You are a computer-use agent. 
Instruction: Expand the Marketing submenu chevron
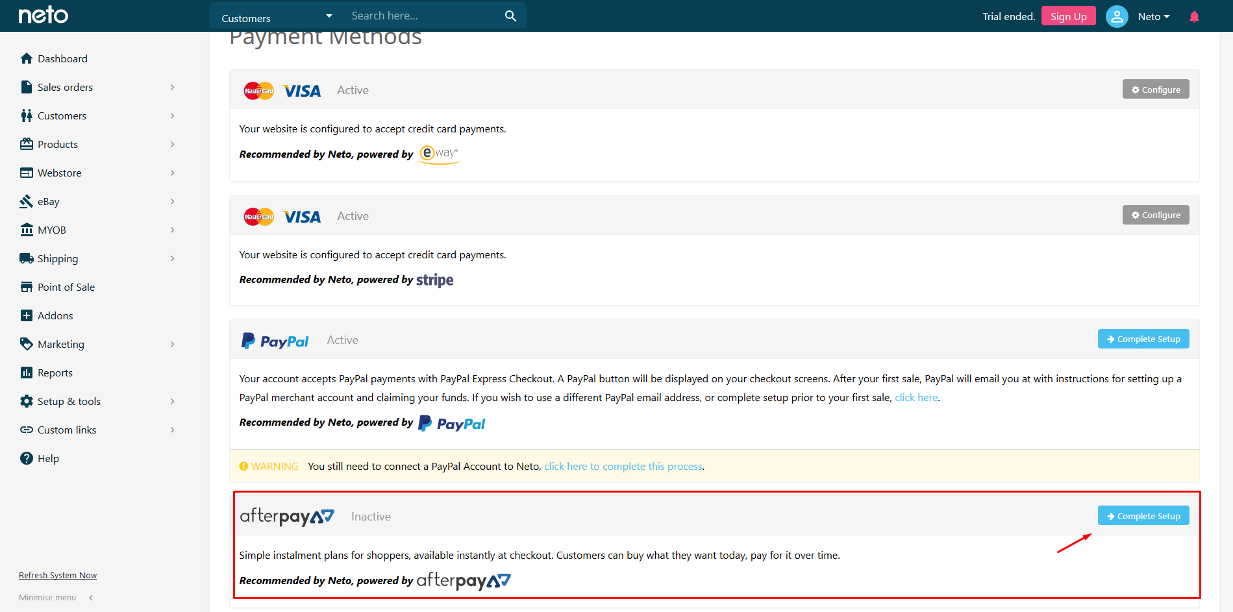(173, 344)
